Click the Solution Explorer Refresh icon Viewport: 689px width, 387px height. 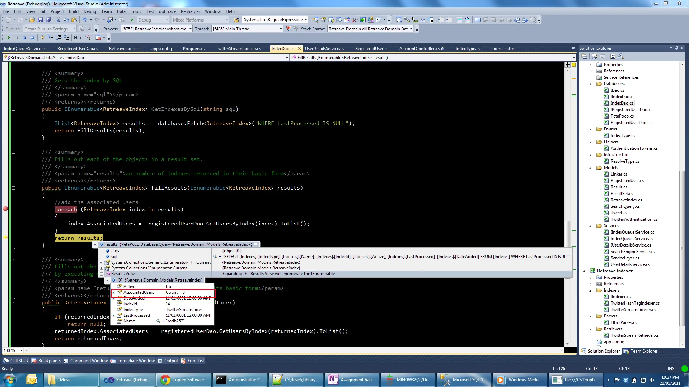pos(603,57)
